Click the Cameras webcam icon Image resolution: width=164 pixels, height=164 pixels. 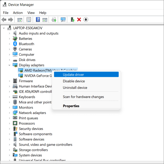point(15,49)
